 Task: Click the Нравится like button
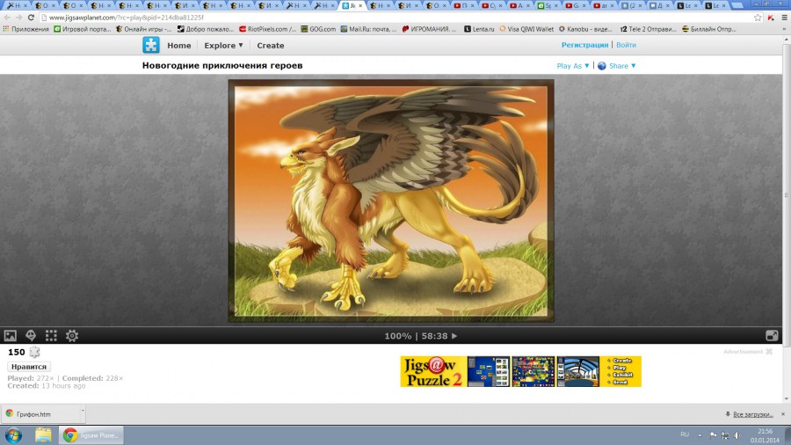pos(29,367)
